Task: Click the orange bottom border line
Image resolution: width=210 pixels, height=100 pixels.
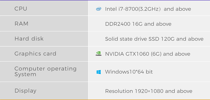Action: click(x=105, y=100)
